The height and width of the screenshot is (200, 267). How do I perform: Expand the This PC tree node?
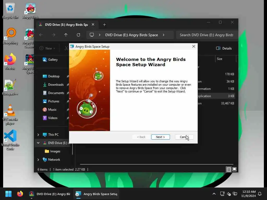[x=38, y=135]
